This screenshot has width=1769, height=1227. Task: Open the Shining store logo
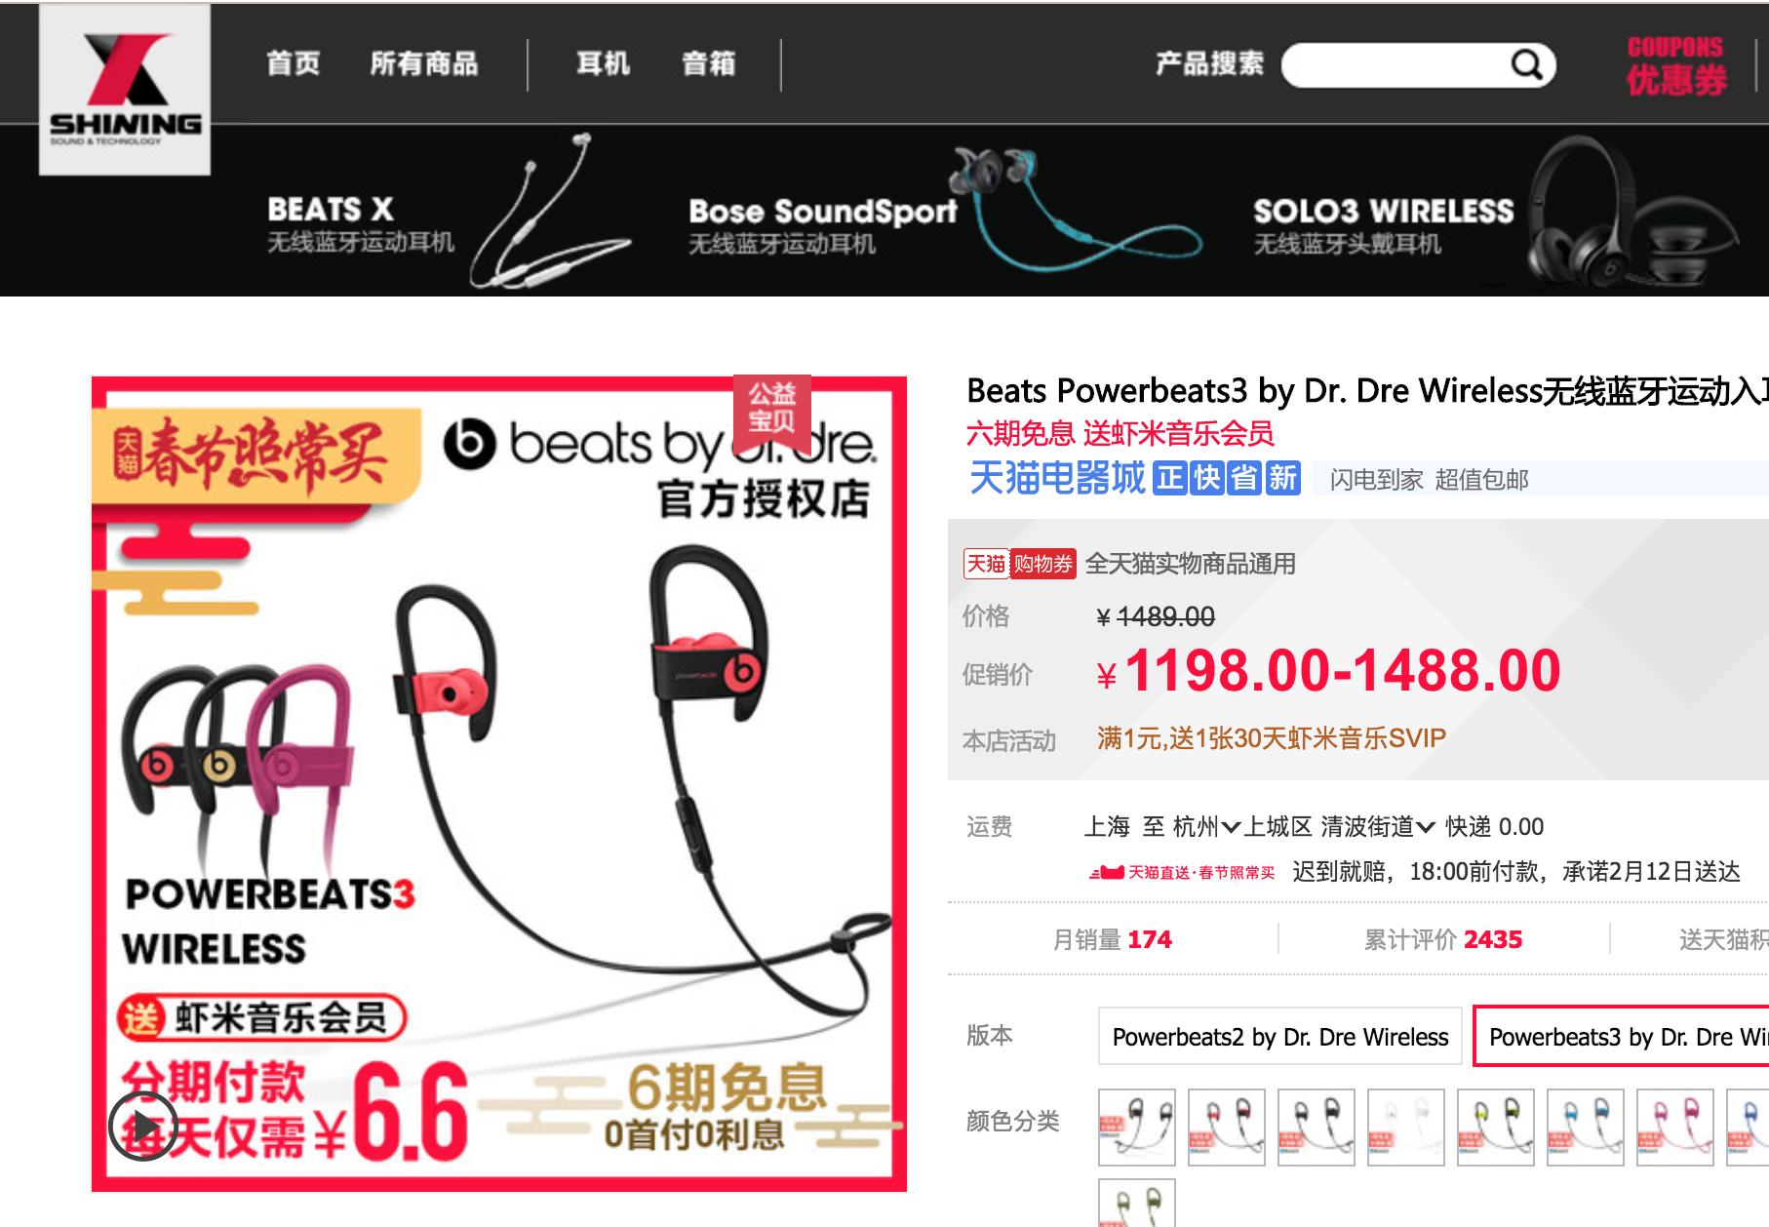click(x=125, y=90)
